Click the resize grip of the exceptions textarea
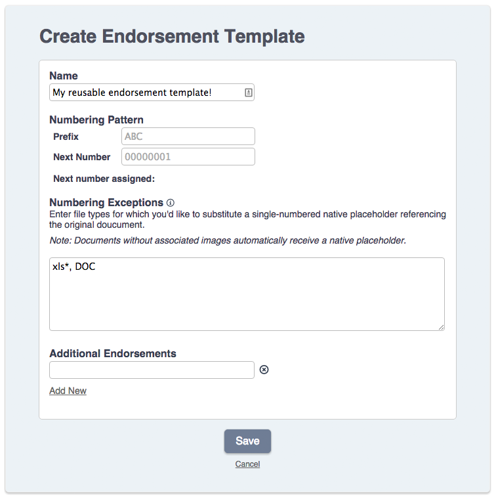Image resolution: width=496 pixels, height=499 pixels. (441, 327)
